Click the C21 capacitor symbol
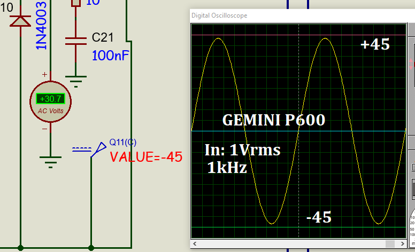Viewport: 415px width, 252px height. pyautogui.click(x=75, y=41)
